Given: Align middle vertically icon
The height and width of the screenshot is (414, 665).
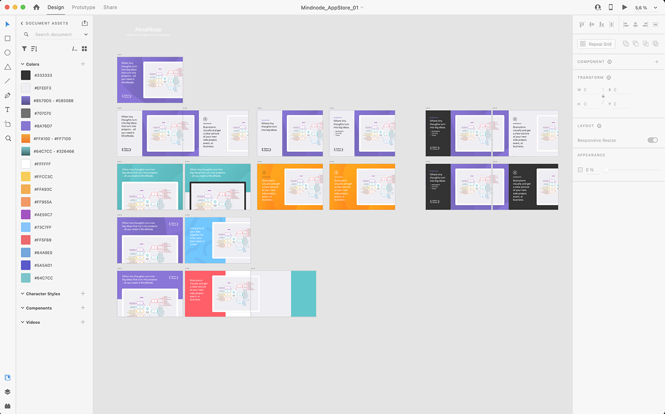Looking at the screenshot, I should tap(591, 24).
